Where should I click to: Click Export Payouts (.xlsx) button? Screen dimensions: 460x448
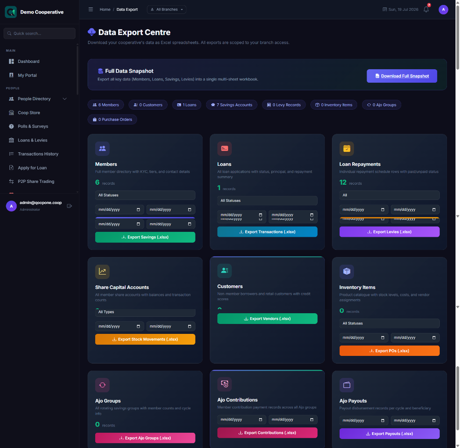[389, 434]
